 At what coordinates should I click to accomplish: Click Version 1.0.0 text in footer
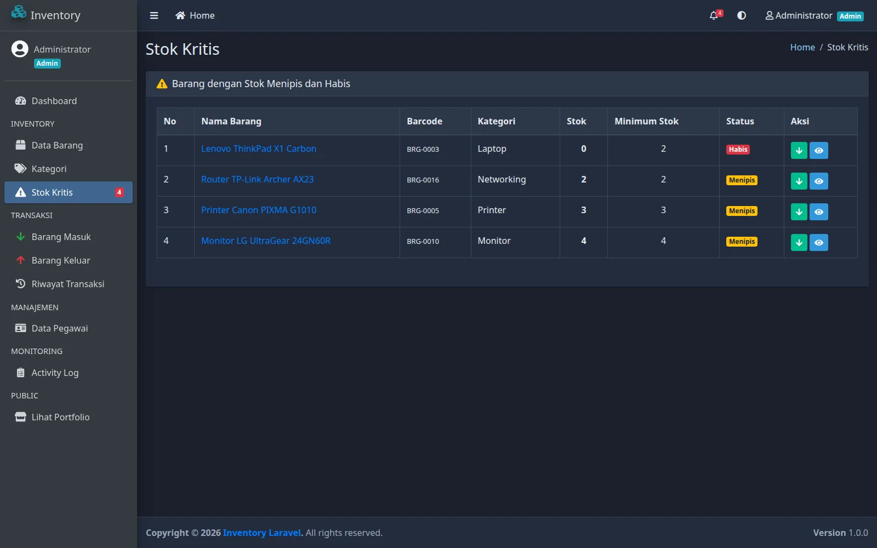coord(840,533)
